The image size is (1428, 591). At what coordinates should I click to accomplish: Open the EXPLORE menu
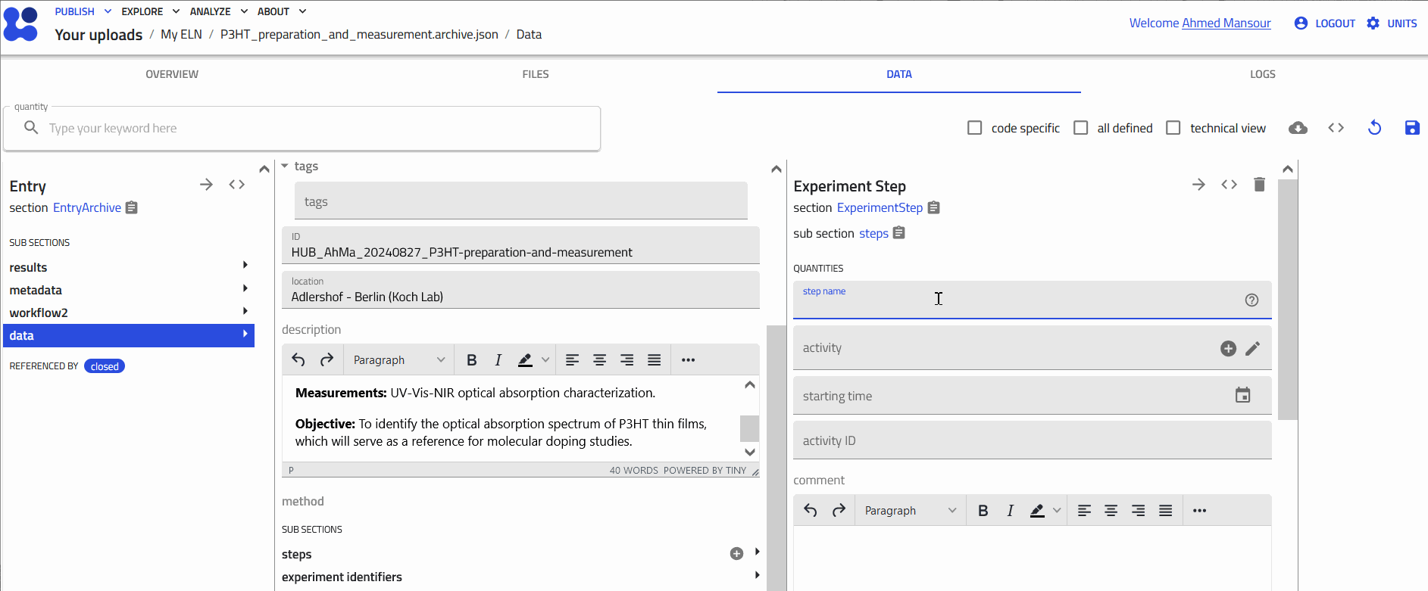(150, 11)
